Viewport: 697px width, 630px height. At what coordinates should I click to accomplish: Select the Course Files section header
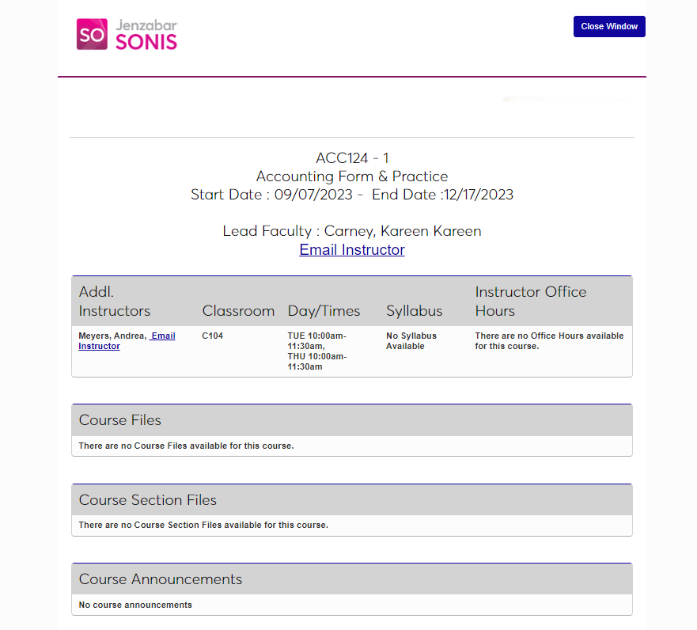[x=119, y=420]
